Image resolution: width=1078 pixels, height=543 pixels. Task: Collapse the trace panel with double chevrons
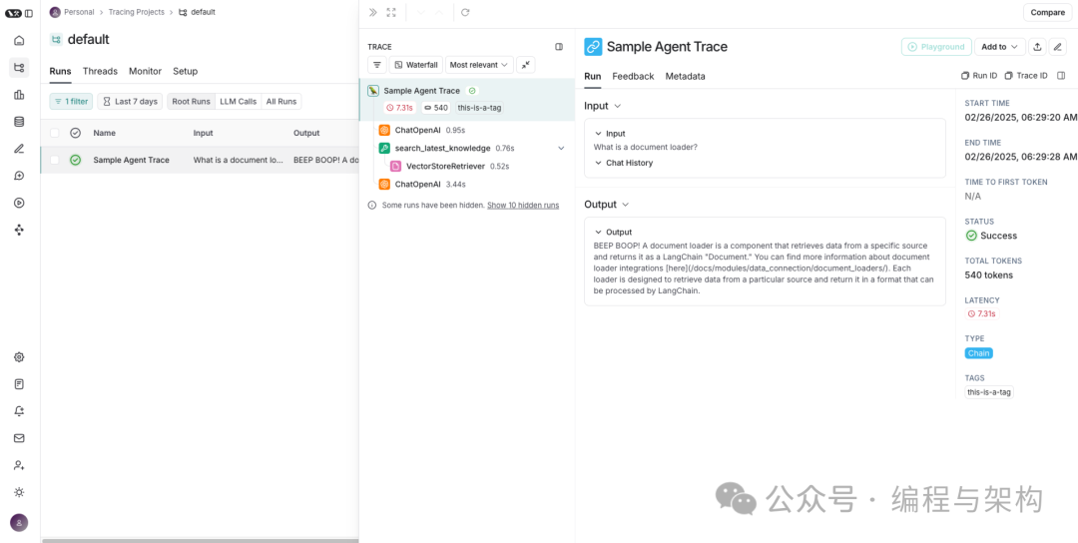(372, 12)
